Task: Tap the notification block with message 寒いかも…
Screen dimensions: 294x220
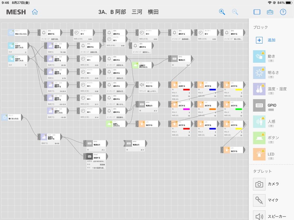Action: tap(115, 98)
